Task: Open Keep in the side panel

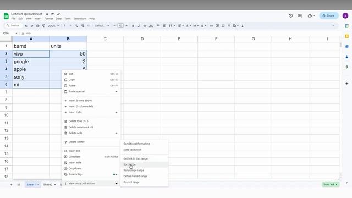Action: tap(347, 36)
